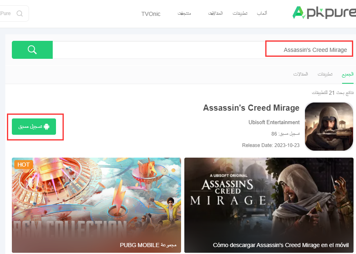Open the Assassin's Creed Mirage app icon

pos(329,126)
